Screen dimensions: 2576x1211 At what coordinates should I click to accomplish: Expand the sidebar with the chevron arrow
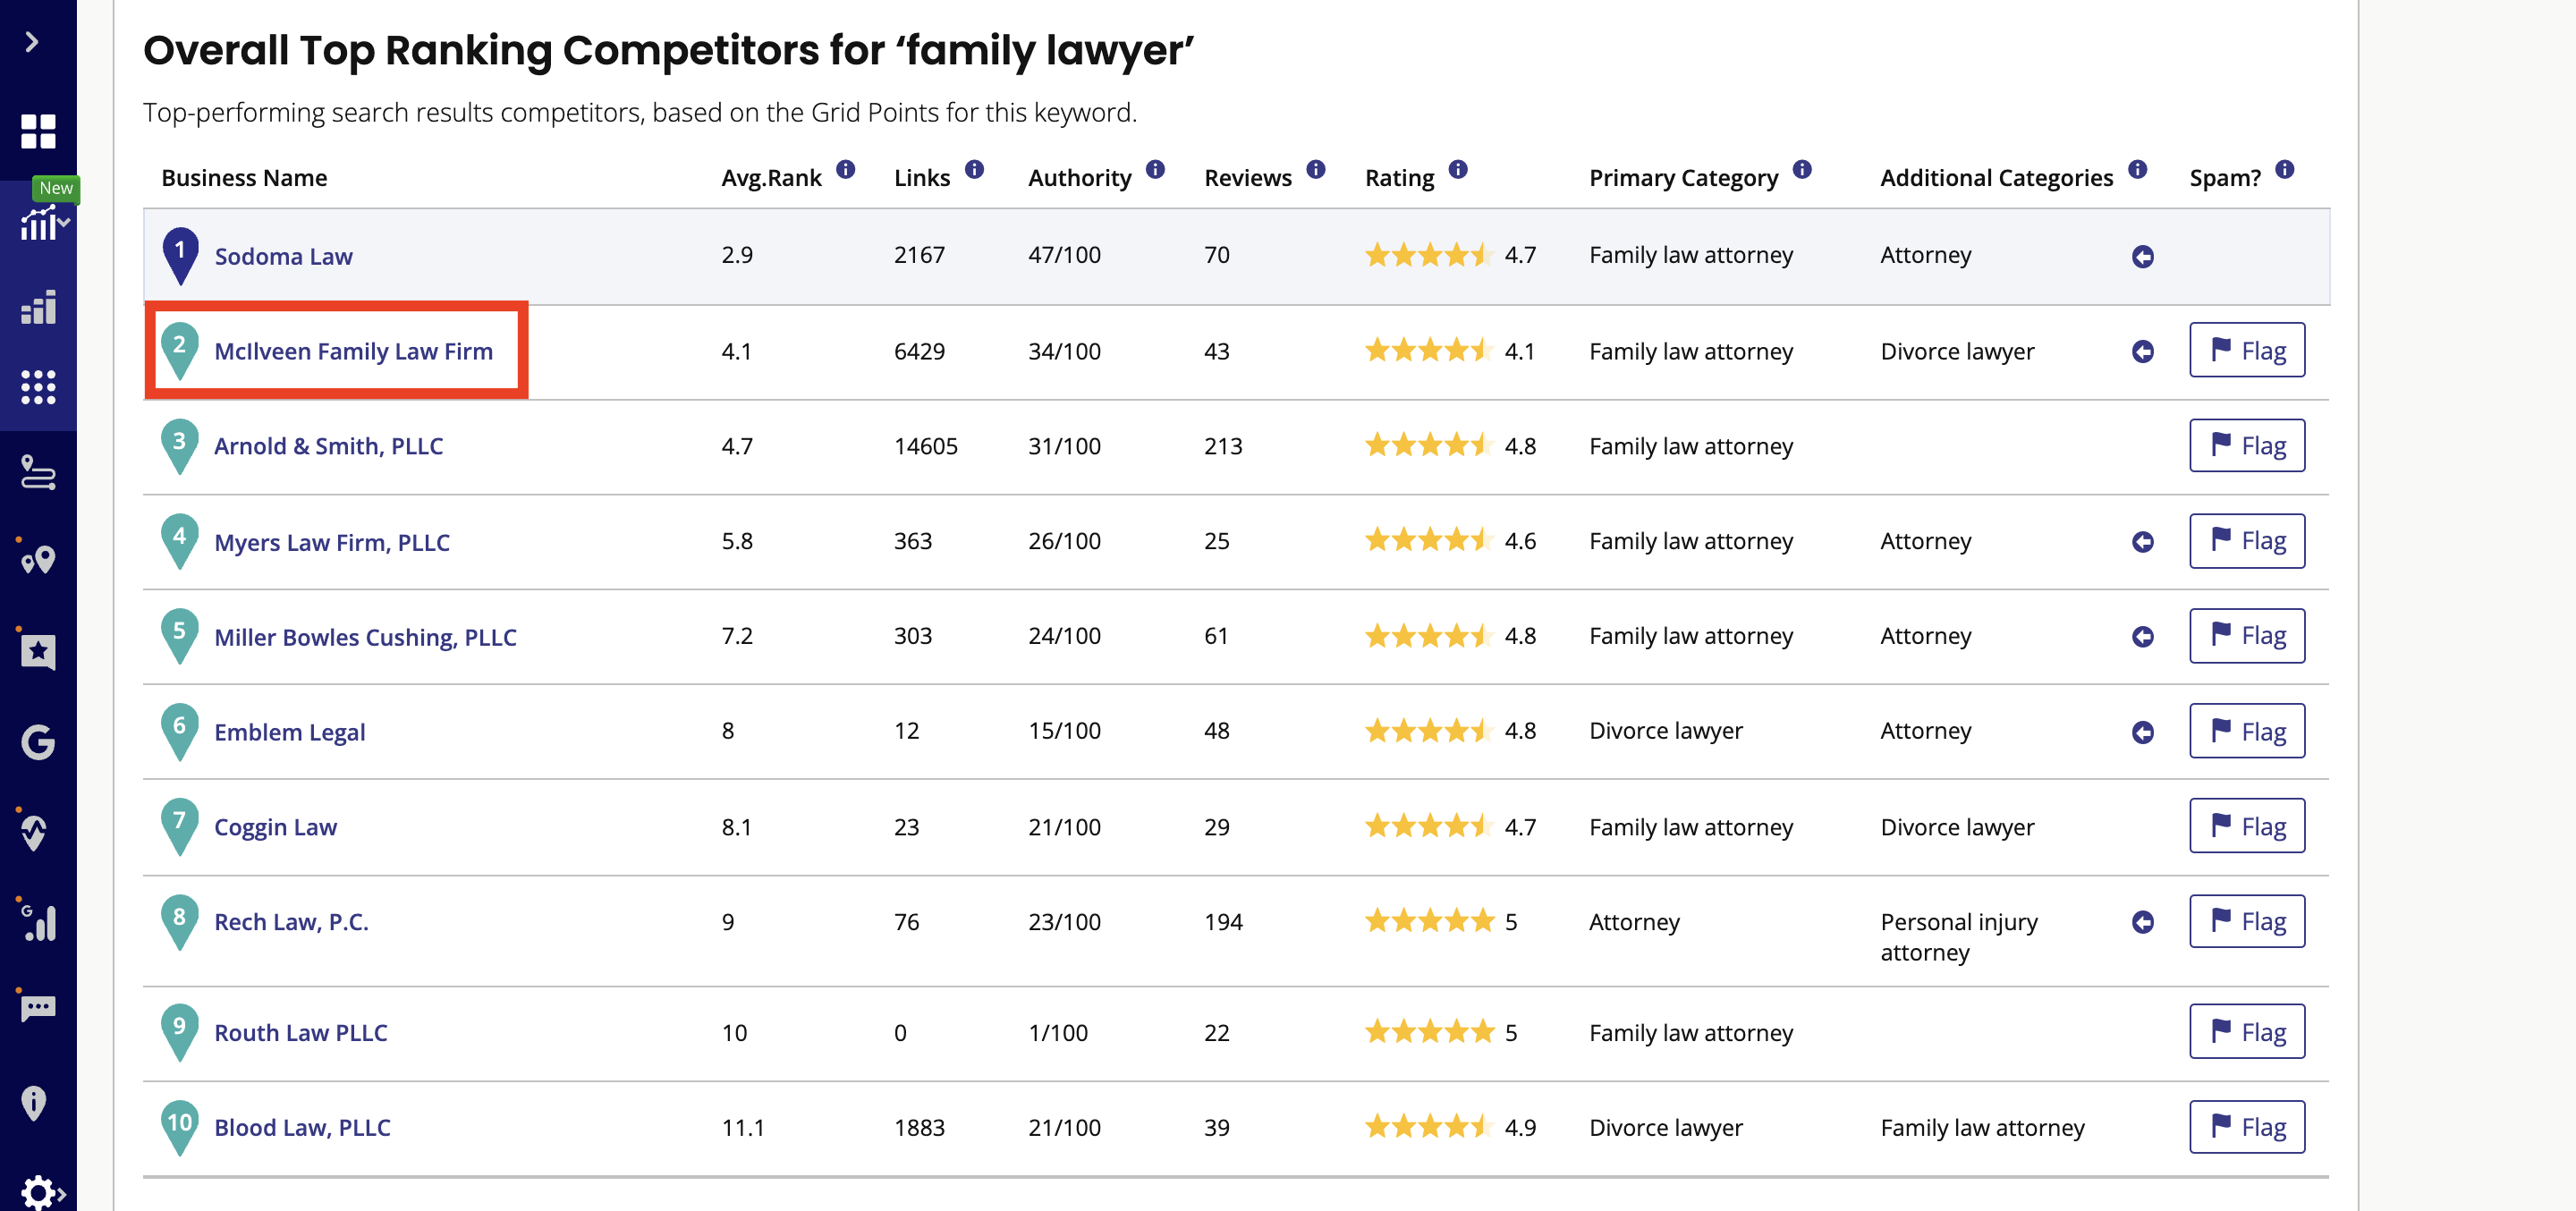32,41
